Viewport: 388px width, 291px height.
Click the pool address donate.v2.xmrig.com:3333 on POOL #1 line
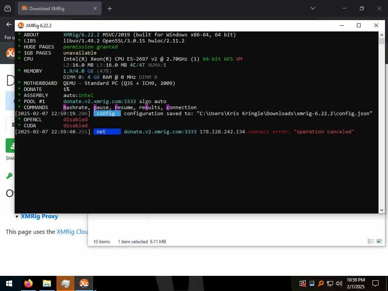[x=100, y=102]
